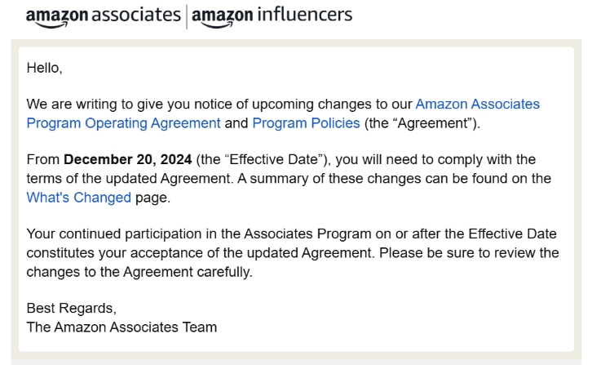
Task: Click the word 'influencers' in the header
Action: point(305,15)
